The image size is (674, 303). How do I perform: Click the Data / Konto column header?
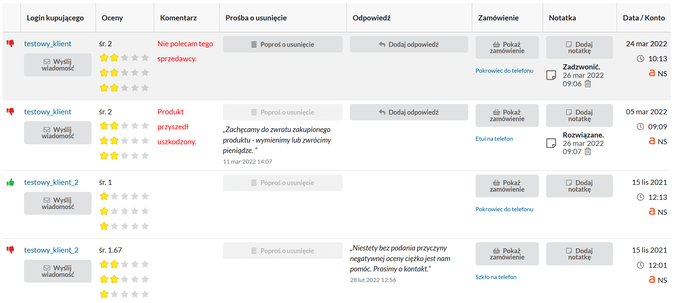pos(643,18)
